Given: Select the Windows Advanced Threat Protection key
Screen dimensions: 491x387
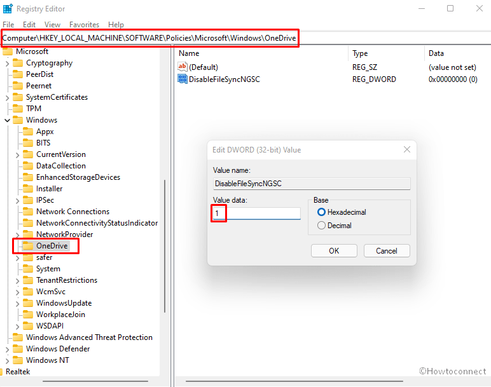Looking at the screenshot, I should coord(89,337).
